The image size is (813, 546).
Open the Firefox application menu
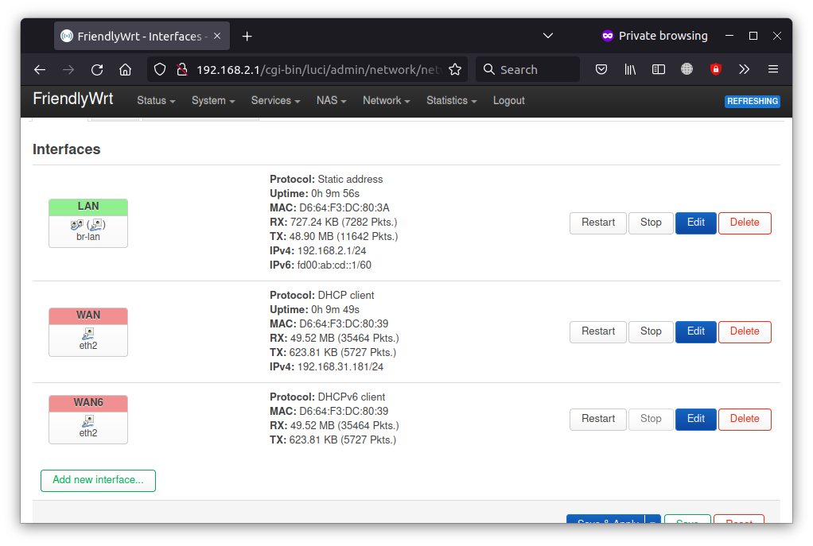click(x=773, y=69)
